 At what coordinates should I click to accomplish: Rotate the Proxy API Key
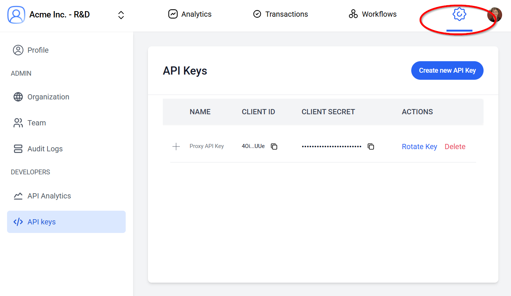419,147
